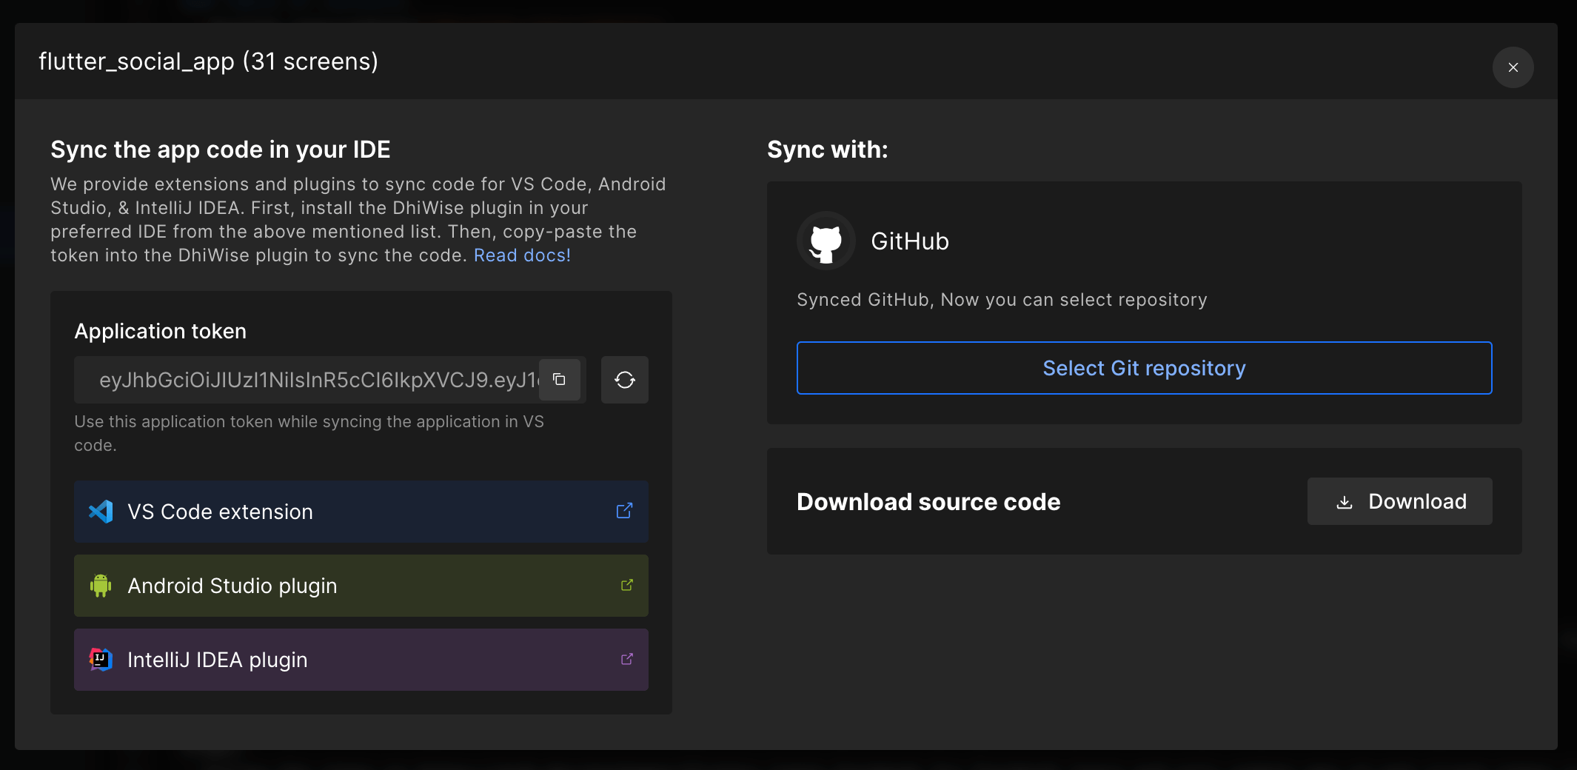This screenshot has width=1577, height=770.
Task: Copy the application token to clipboard
Action: [560, 380]
